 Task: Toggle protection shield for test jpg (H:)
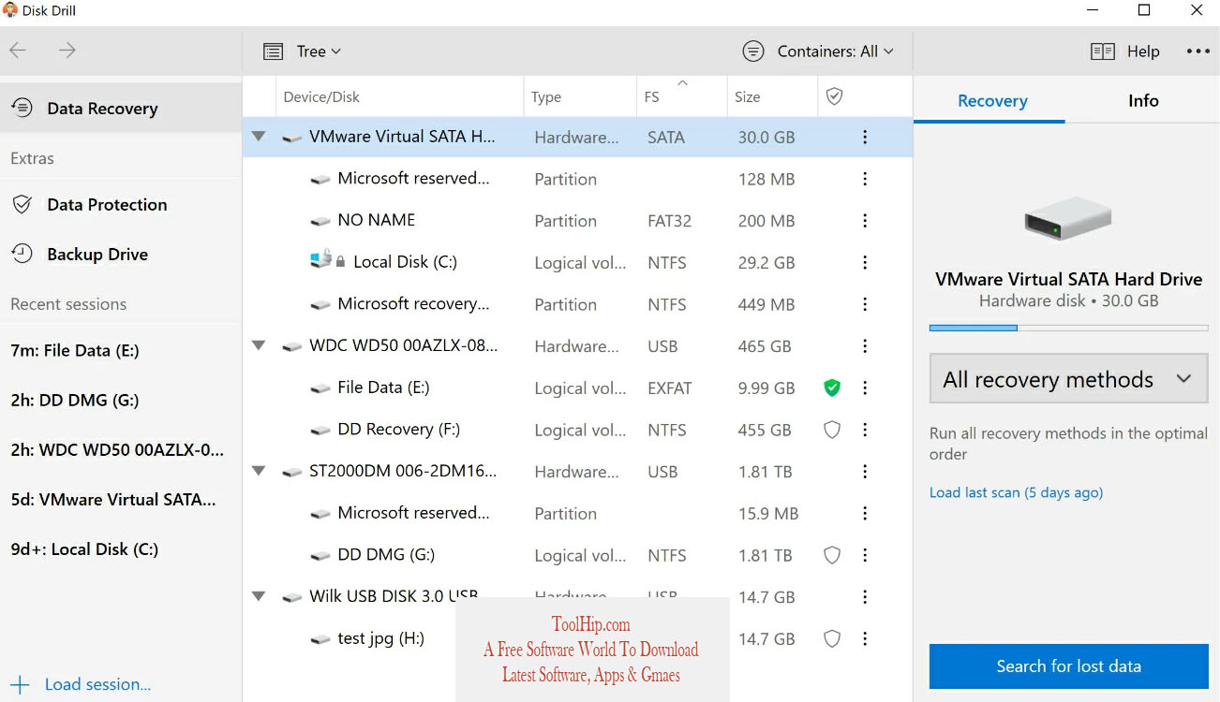[x=831, y=638]
